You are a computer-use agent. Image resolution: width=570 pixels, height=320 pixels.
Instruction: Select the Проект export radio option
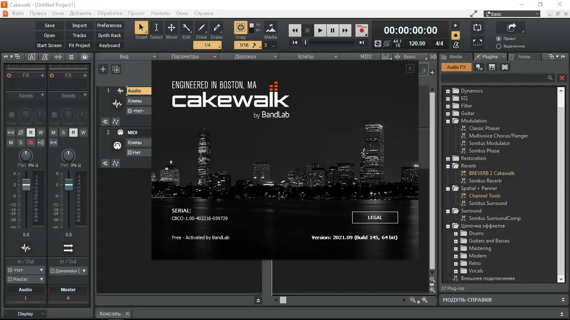tap(499, 39)
